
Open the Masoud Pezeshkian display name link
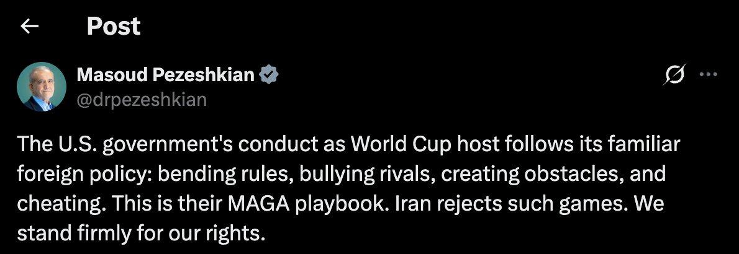[165, 74]
